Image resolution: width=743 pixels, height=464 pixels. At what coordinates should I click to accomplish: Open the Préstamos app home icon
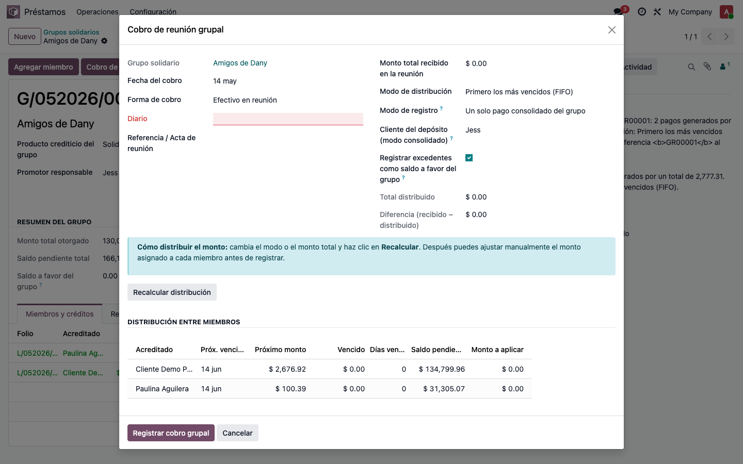(13, 11)
